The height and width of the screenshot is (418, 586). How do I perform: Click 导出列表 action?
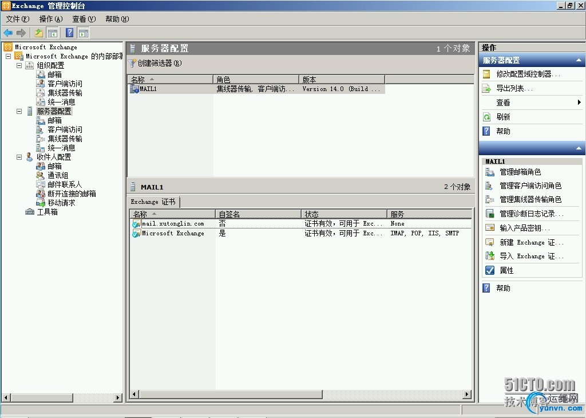coord(514,88)
